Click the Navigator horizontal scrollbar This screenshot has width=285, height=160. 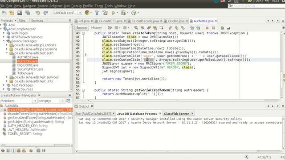tap(29, 145)
